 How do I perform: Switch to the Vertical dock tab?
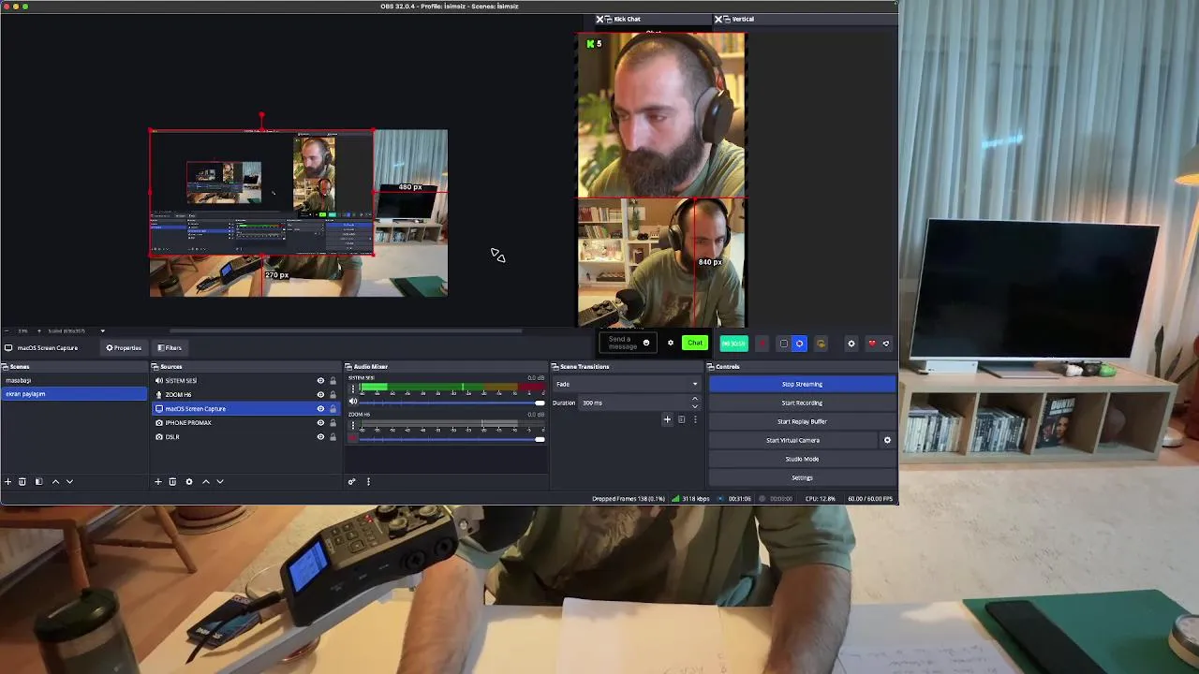tap(743, 19)
